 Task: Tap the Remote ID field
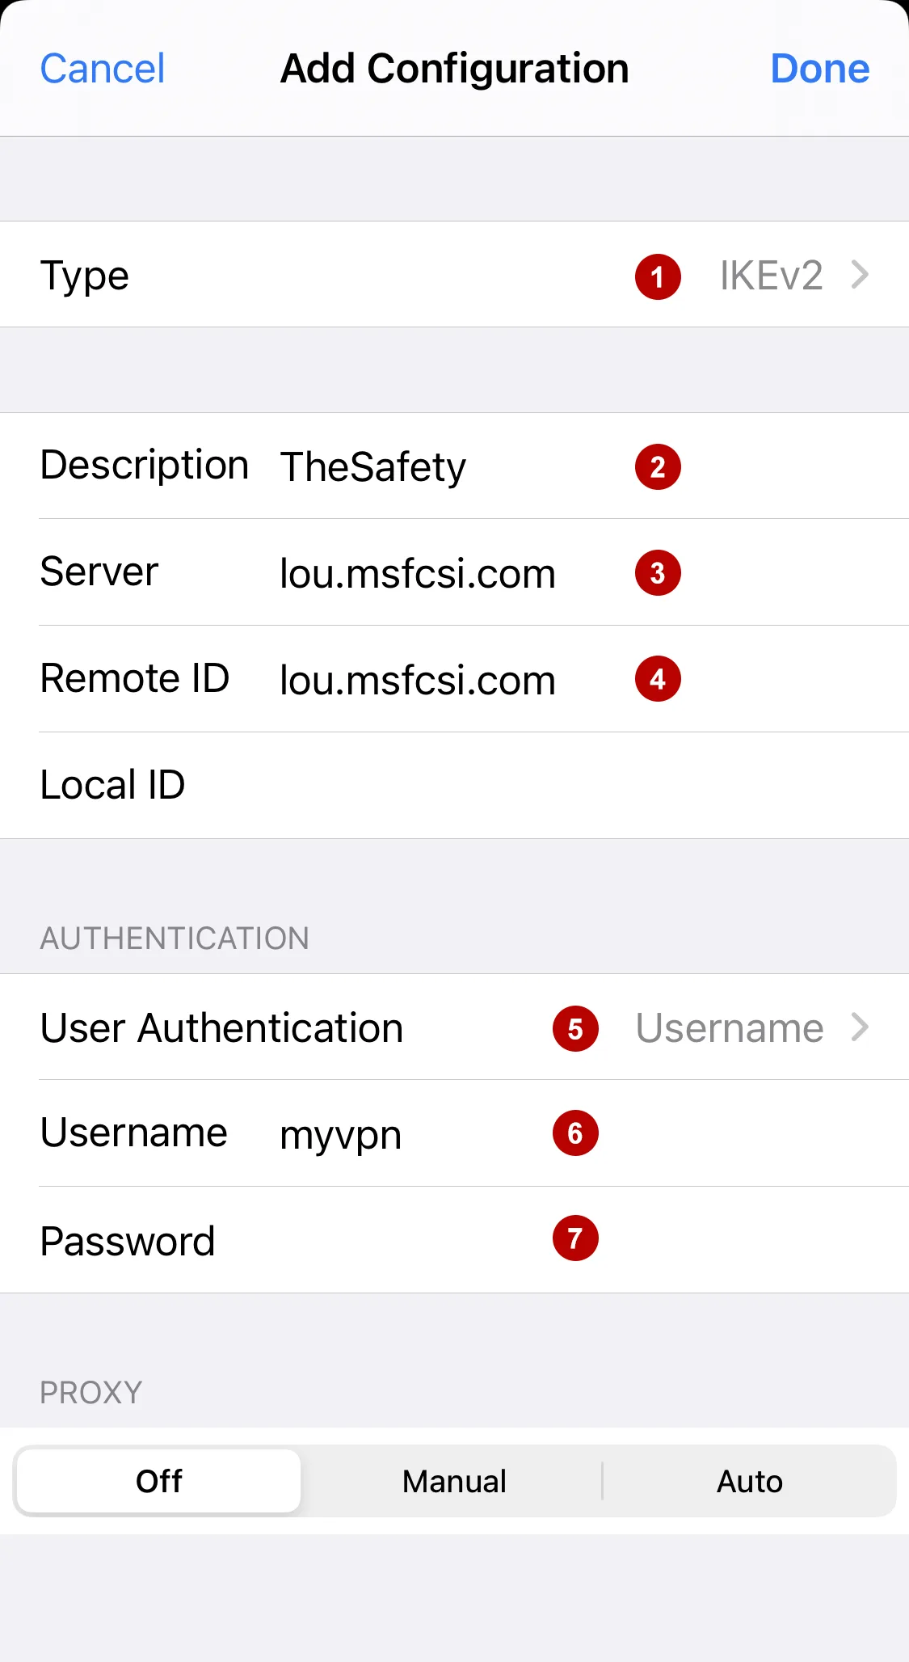pos(454,679)
